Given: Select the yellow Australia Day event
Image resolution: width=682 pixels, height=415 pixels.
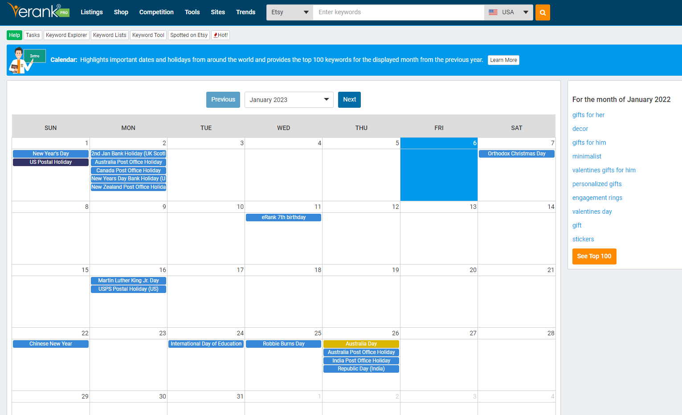Looking at the screenshot, I should pos(361,344).
